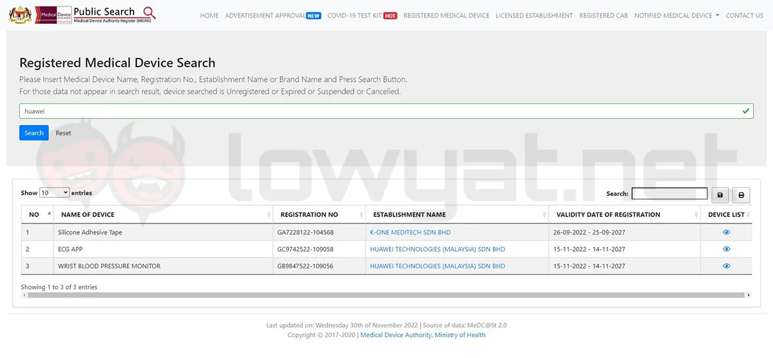The width and height of the screenshot is (773, 358).
Task: Open Contact Us page
Action: 745,15
